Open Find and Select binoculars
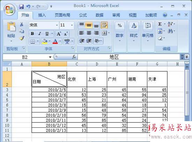This screenshot has width=192, height=142. tap(170, 31)
